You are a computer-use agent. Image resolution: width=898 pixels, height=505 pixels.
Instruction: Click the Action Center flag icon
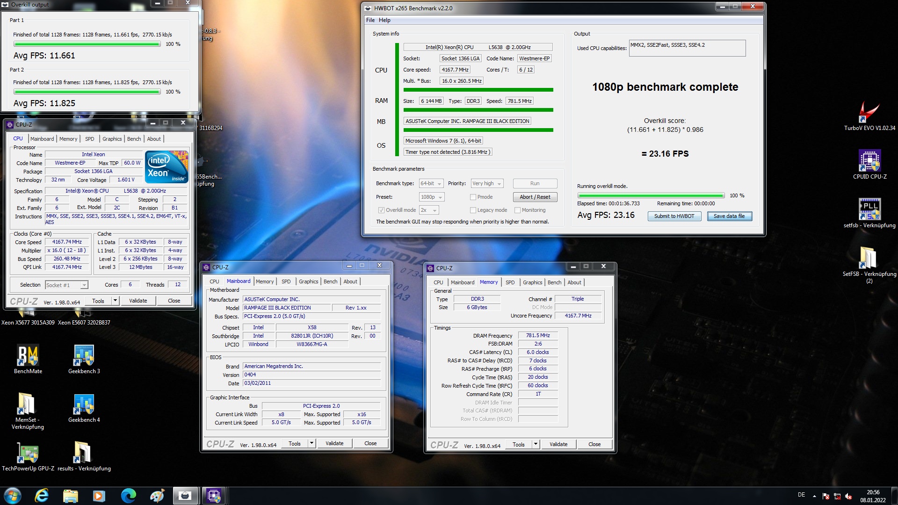point(826,497)
